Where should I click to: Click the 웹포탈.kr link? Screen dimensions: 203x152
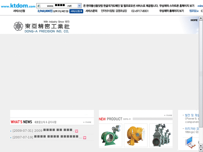tap(194, 11)
